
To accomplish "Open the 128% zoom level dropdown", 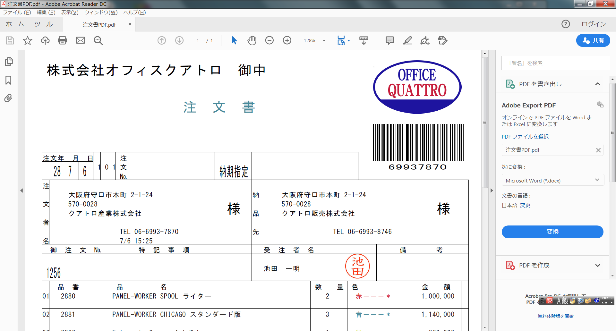I will point(324,41).
